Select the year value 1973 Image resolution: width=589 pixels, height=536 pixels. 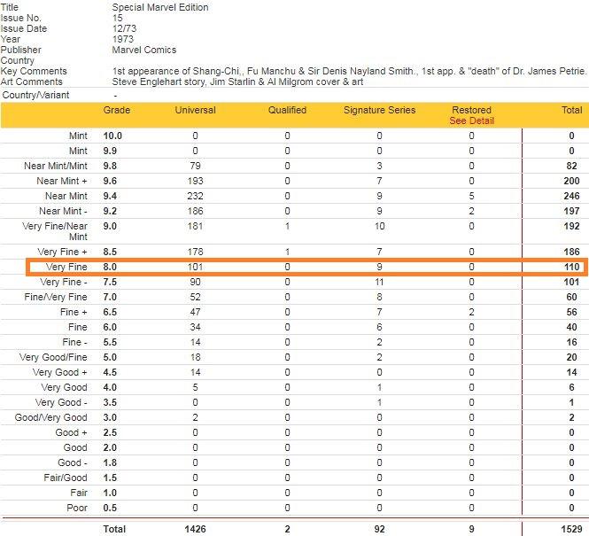[x=123, y=39]
